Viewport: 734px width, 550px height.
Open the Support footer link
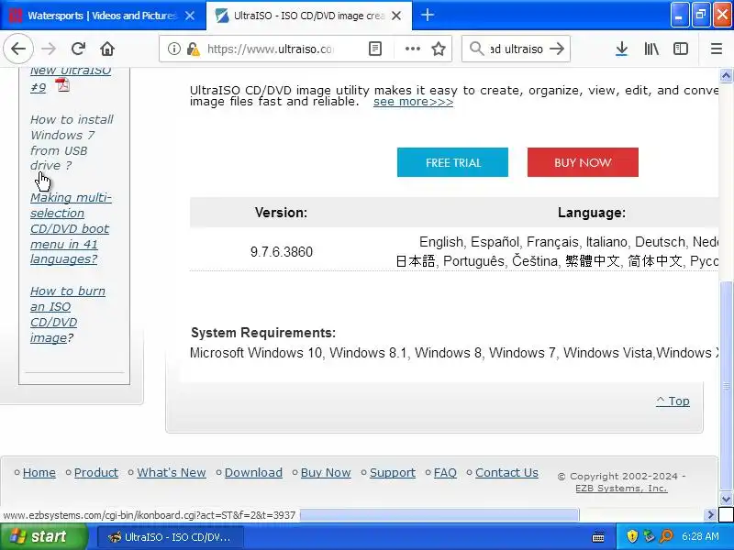[393, 472]
